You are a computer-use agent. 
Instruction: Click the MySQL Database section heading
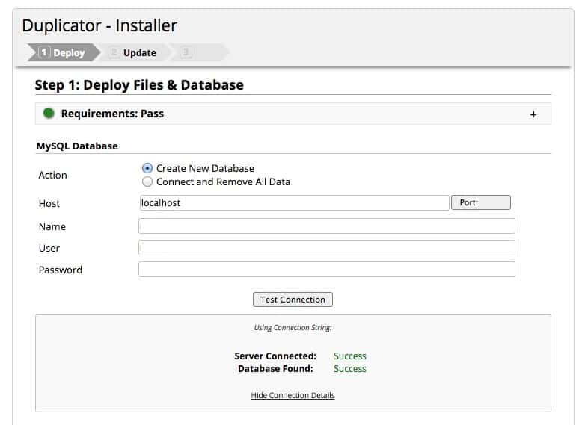[x=77, y=146]
